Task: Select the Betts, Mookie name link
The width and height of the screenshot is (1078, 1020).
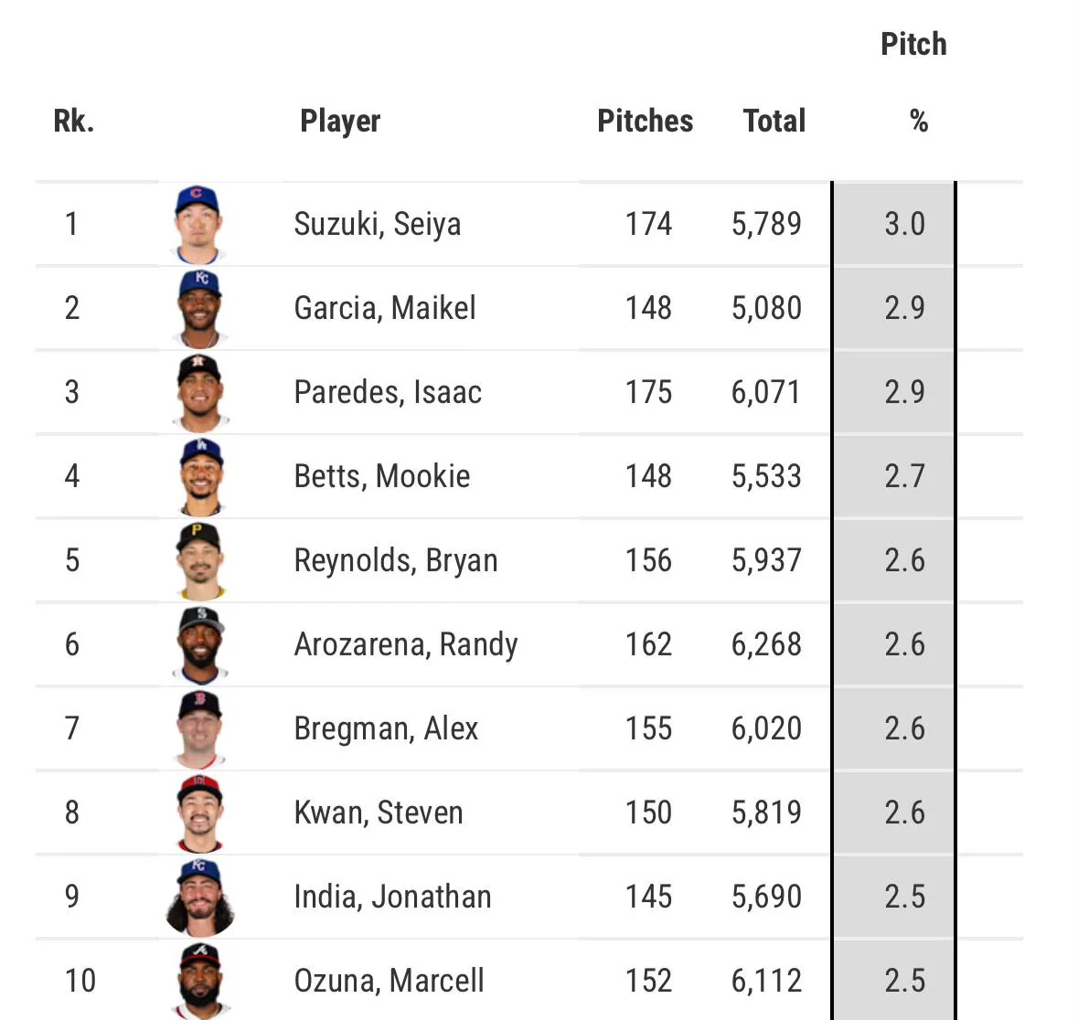Action: [381, 476]
